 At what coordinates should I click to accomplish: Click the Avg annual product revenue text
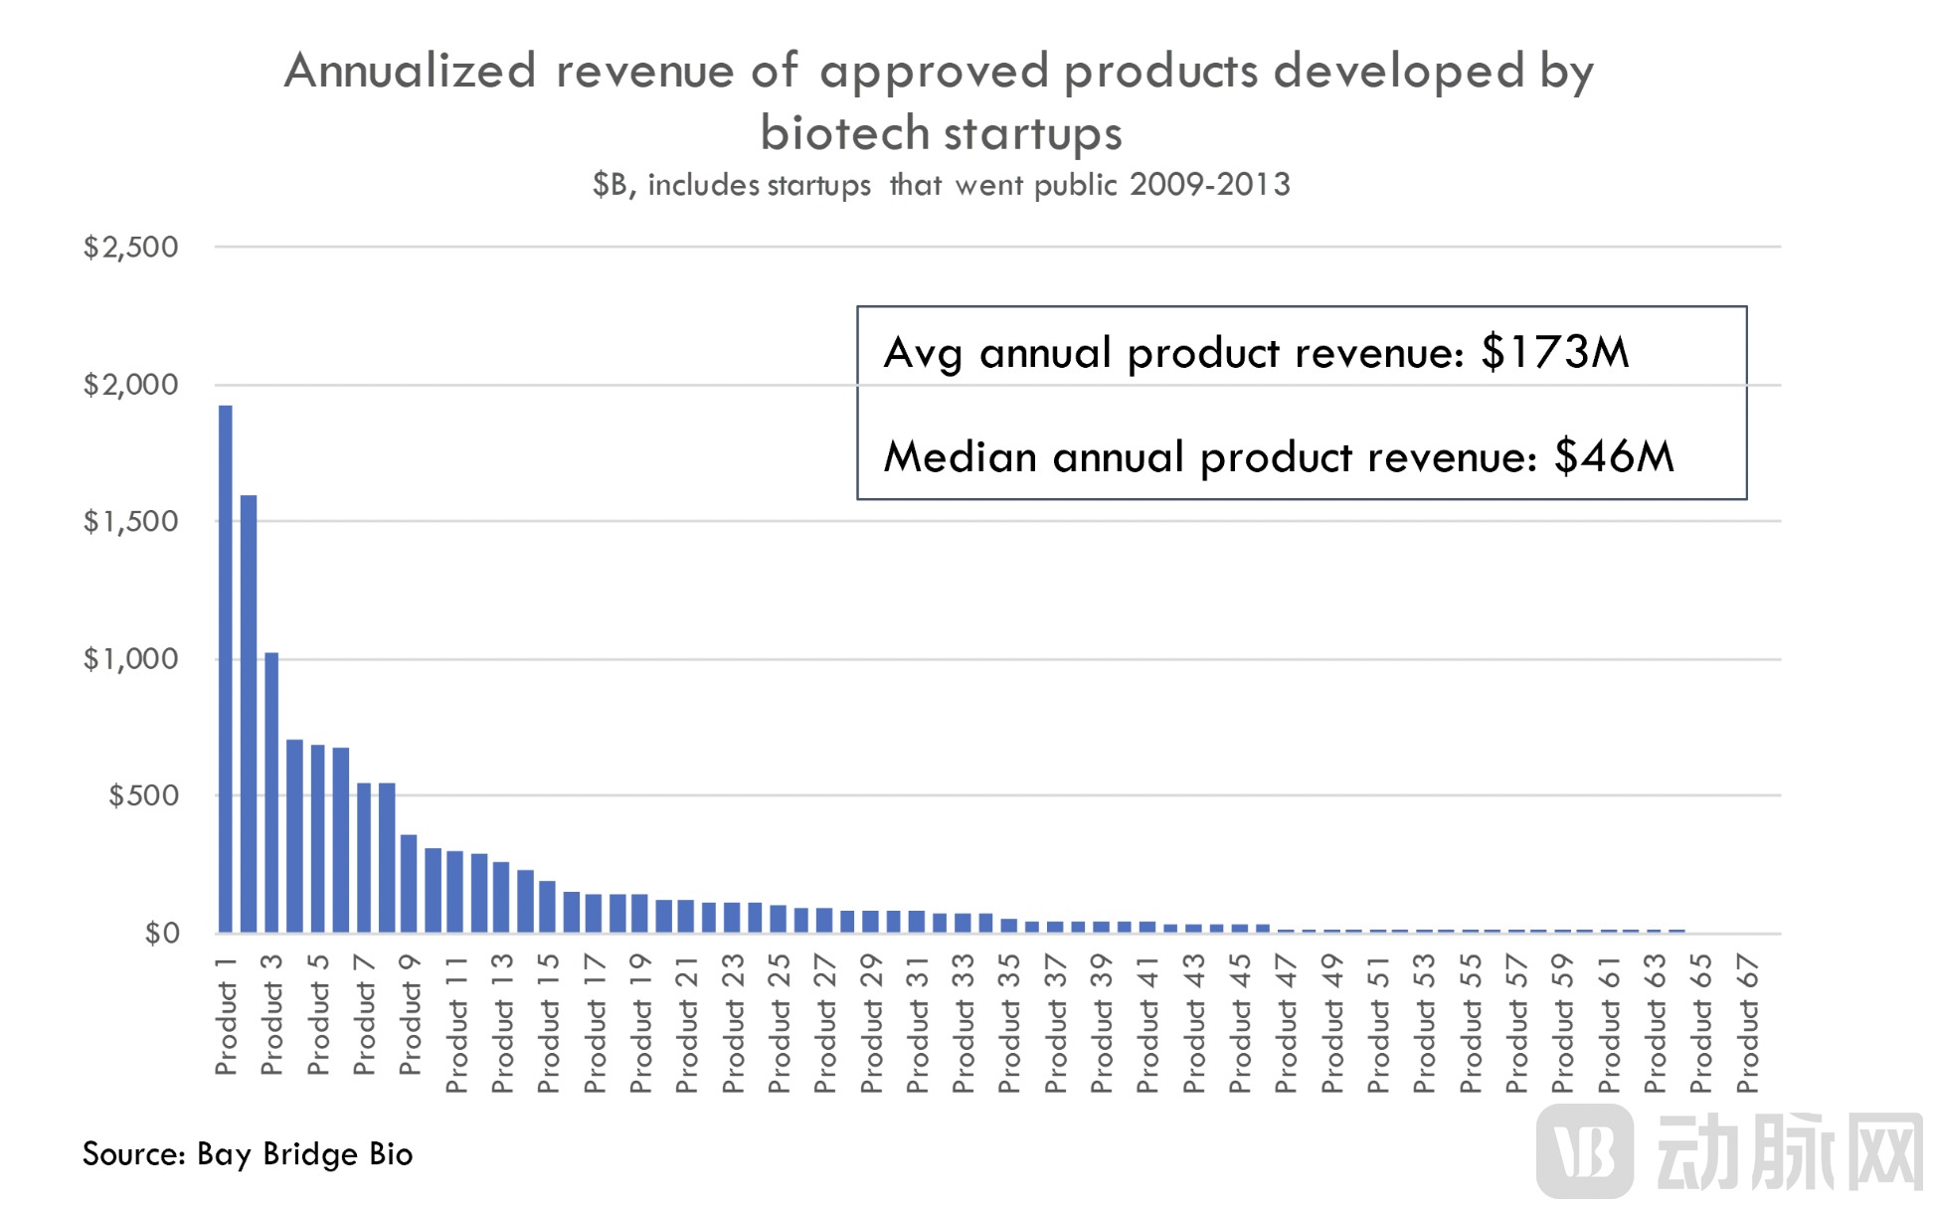[x=1256, y=352]
